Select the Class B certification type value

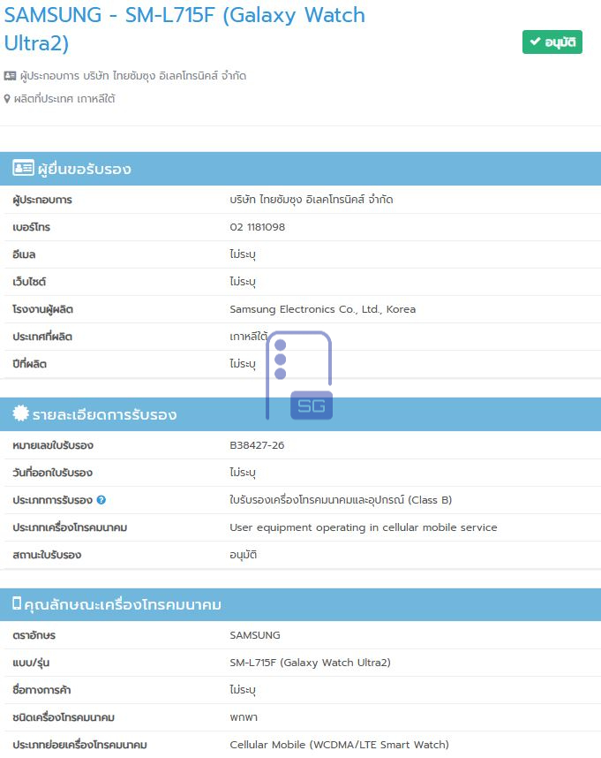coord(341,500)
